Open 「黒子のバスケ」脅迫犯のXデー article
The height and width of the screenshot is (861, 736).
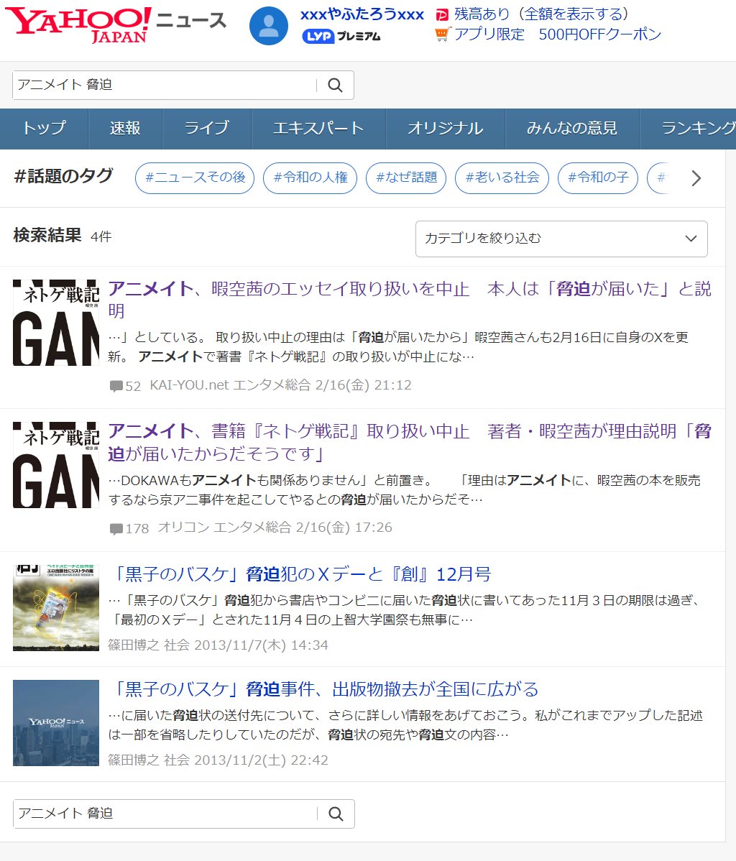[x=299, y=574]
